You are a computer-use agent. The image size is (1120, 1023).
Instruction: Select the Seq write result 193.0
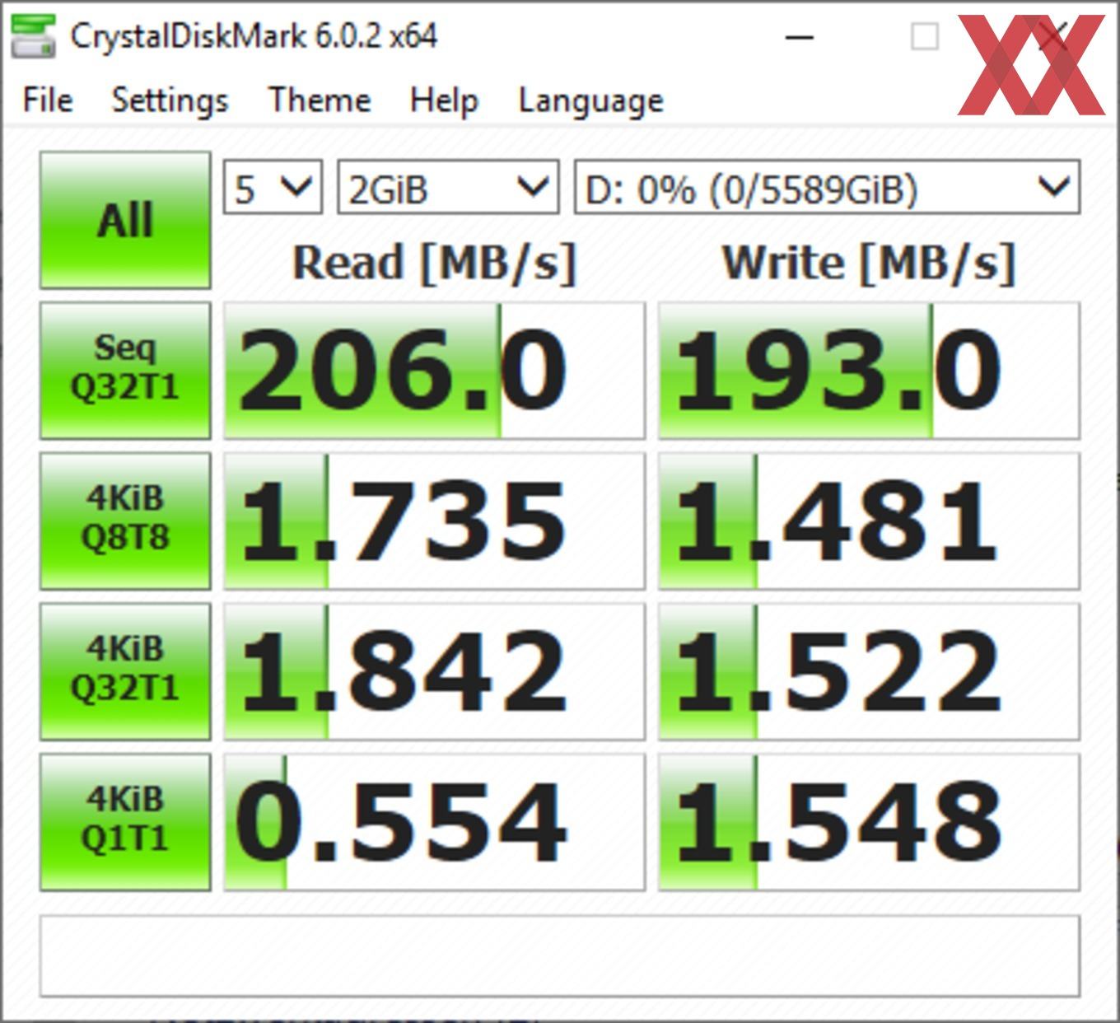[869, 371]
